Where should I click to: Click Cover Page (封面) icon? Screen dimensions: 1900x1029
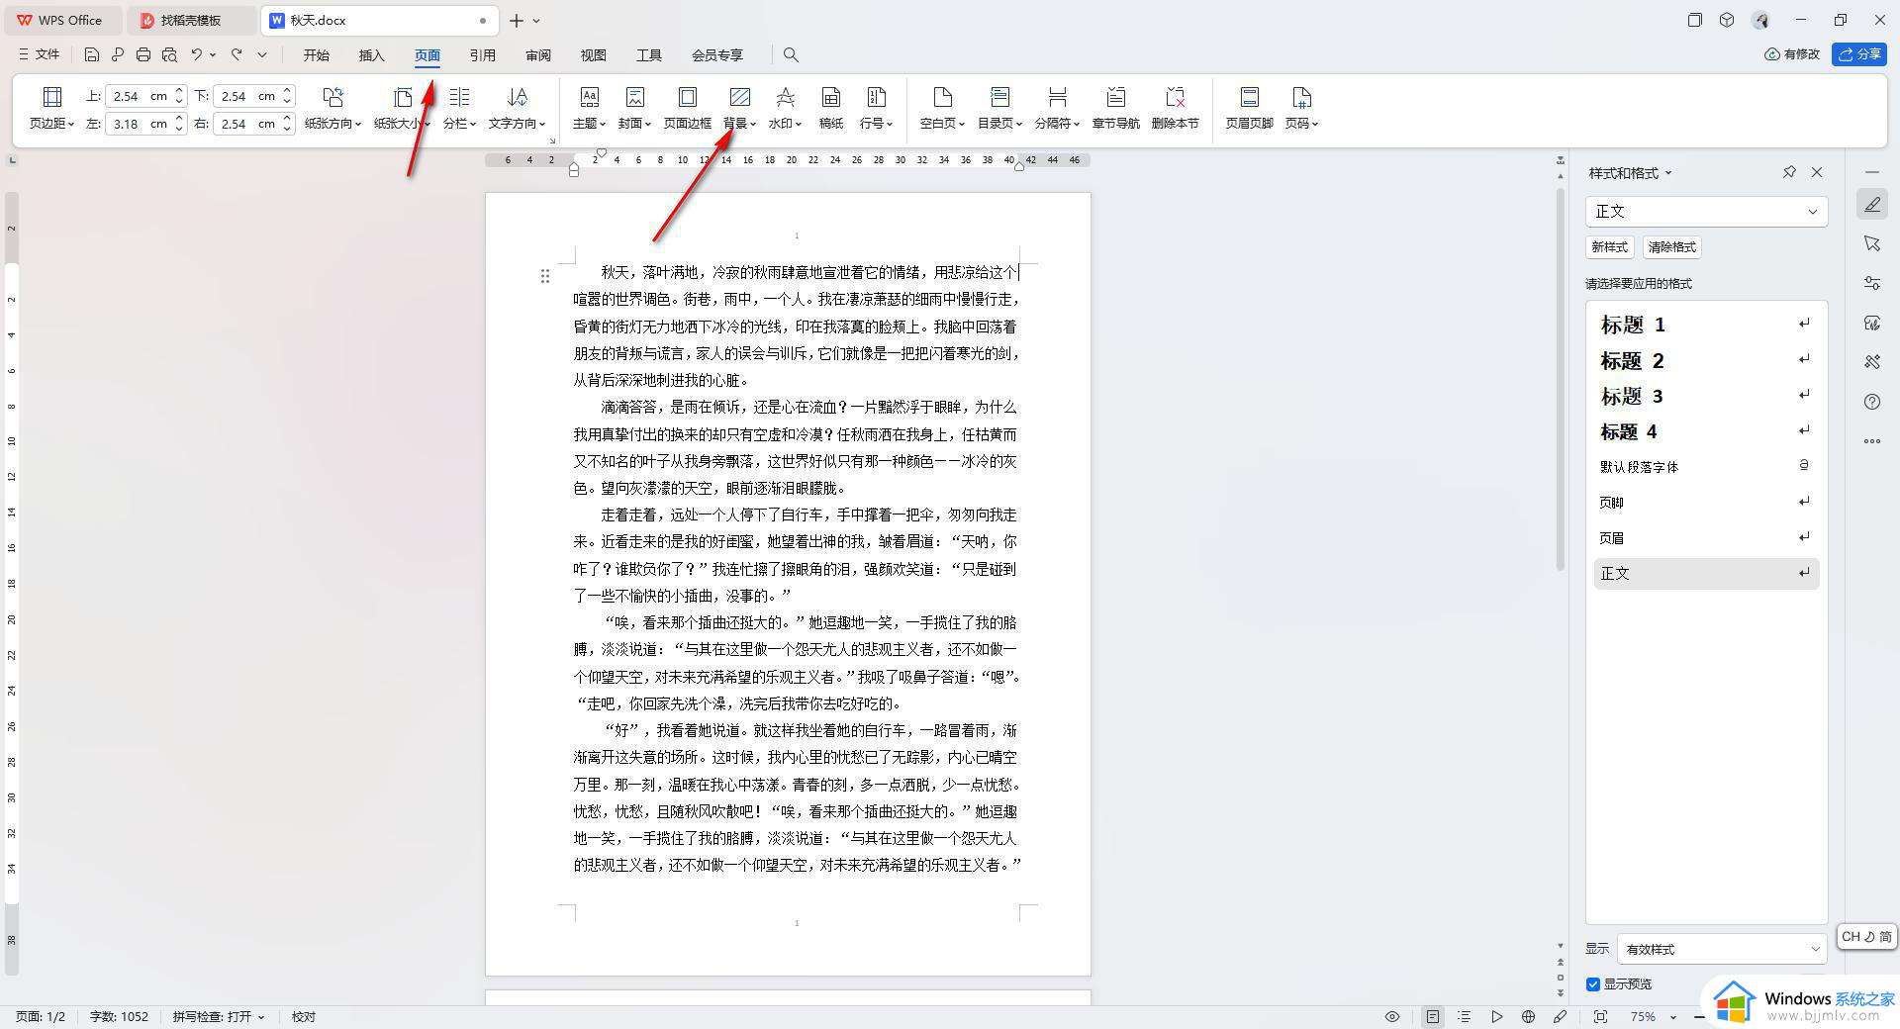[634, 108]
